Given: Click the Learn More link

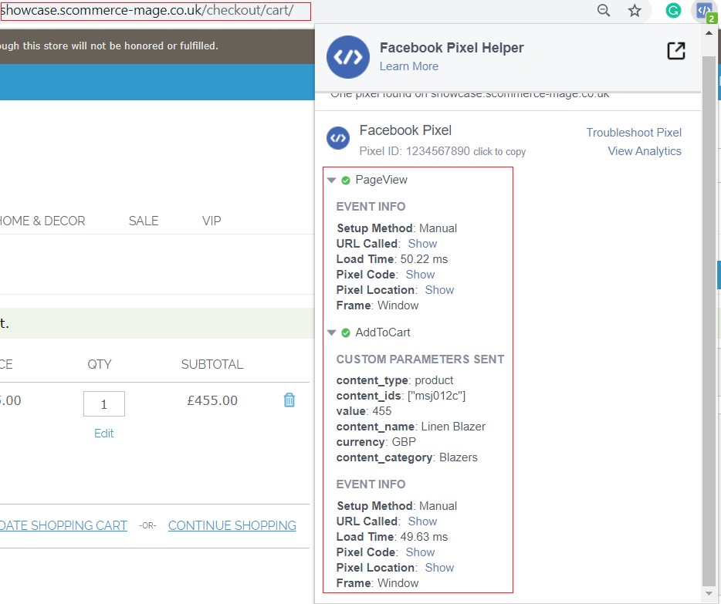Looking at the screenshot, I should (408, 66).
